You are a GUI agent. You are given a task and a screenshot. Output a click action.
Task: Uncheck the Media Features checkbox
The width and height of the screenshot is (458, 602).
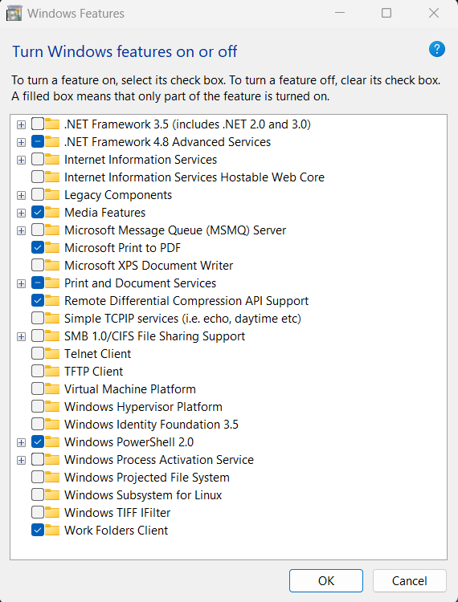pos(38,213)
